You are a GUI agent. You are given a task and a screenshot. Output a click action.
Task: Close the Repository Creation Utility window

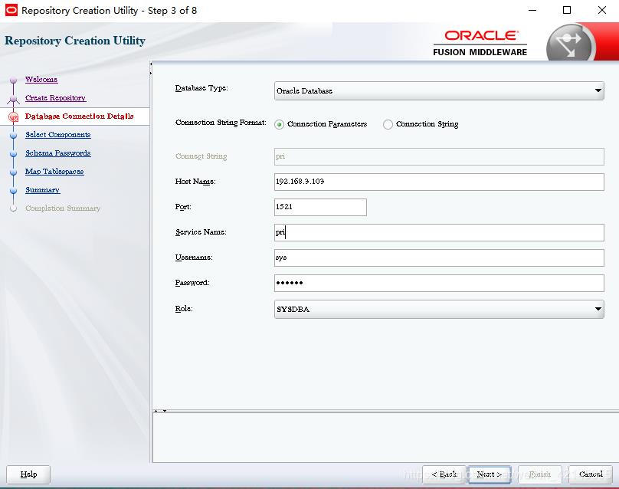(x=601, y=10)
